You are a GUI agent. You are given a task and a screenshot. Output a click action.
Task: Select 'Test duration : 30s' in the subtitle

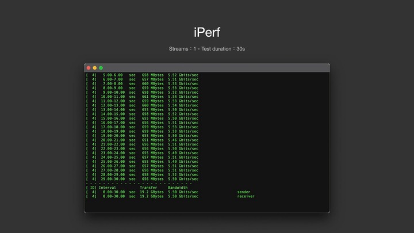223,49
